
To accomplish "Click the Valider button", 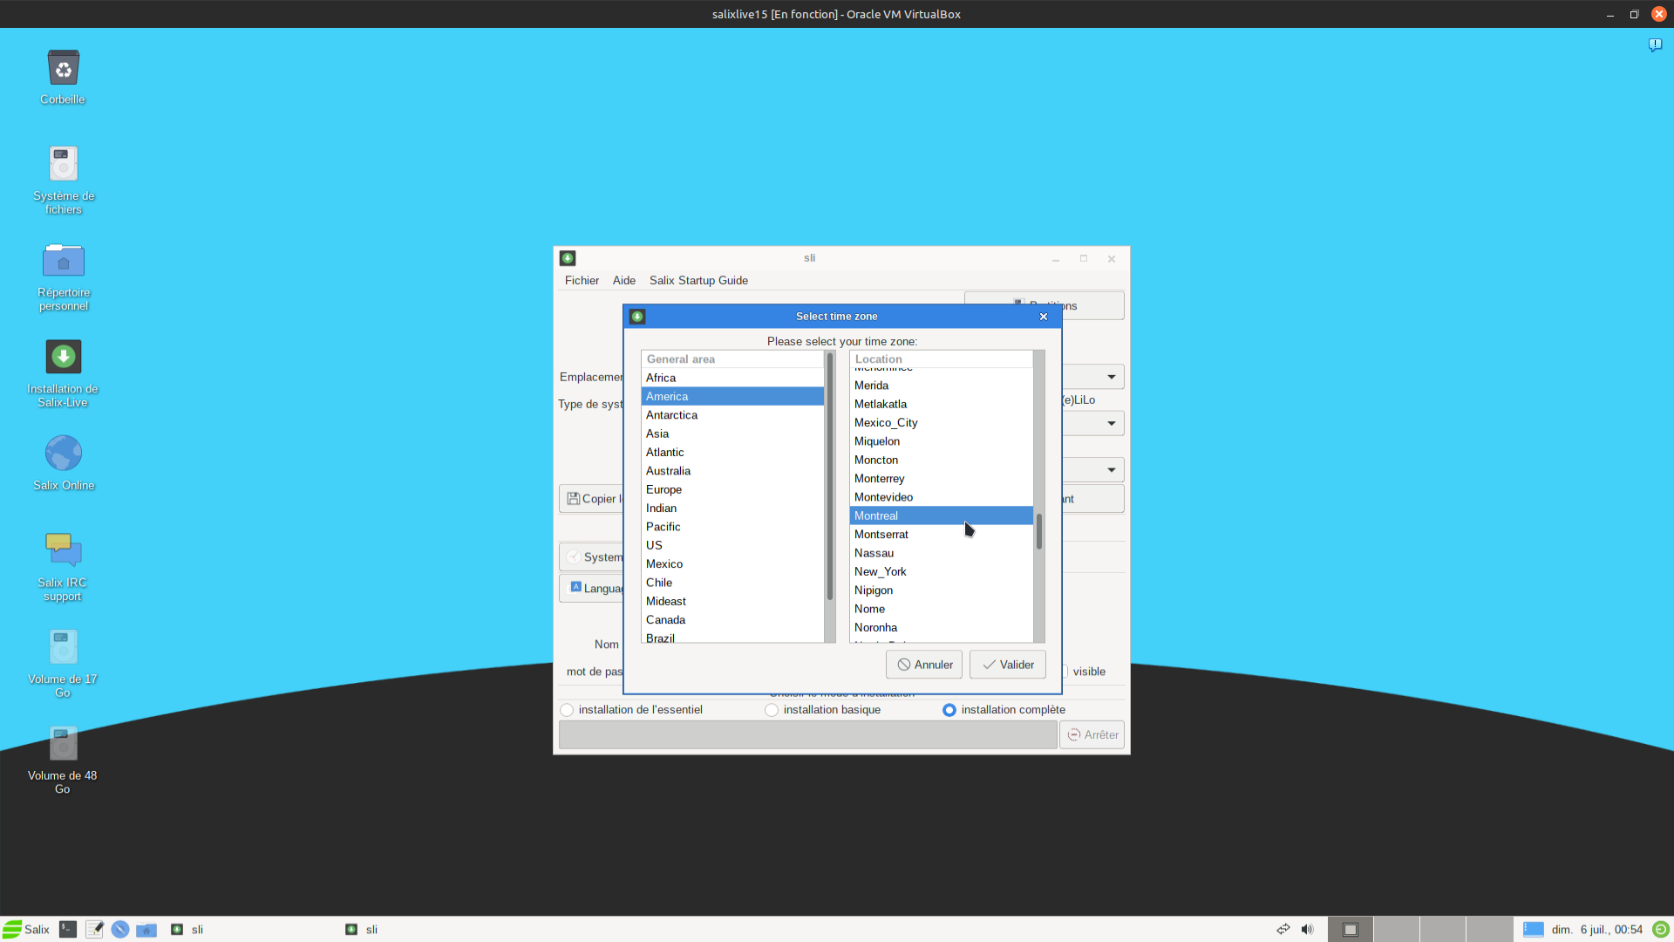I will click(1007, 665).
